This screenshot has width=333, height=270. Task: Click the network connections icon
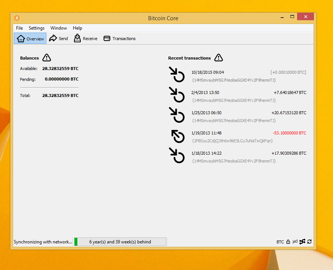coord(302,242)
